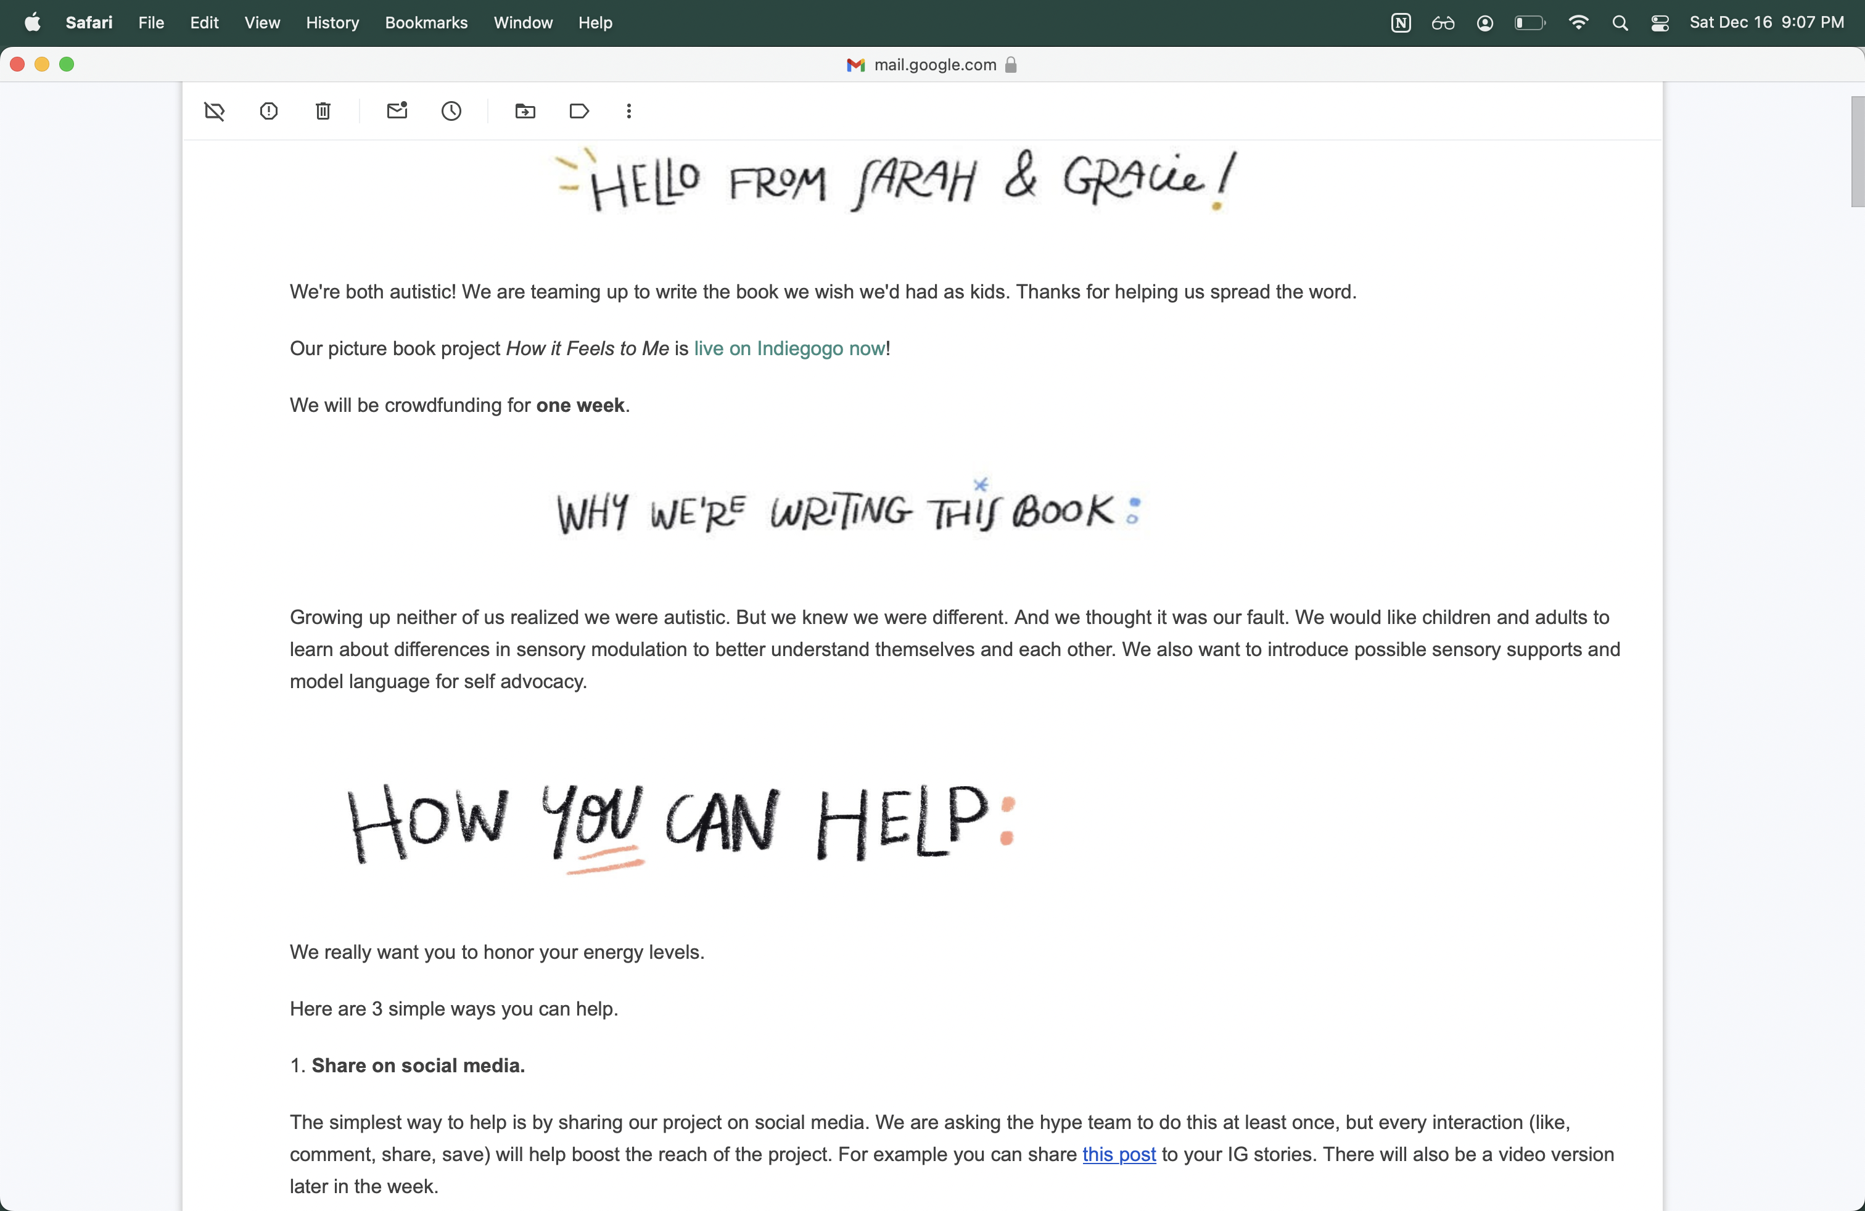Click the 'How You Can Help' header image
This screenshot has width=1865, height=1211.
(680, 824)
